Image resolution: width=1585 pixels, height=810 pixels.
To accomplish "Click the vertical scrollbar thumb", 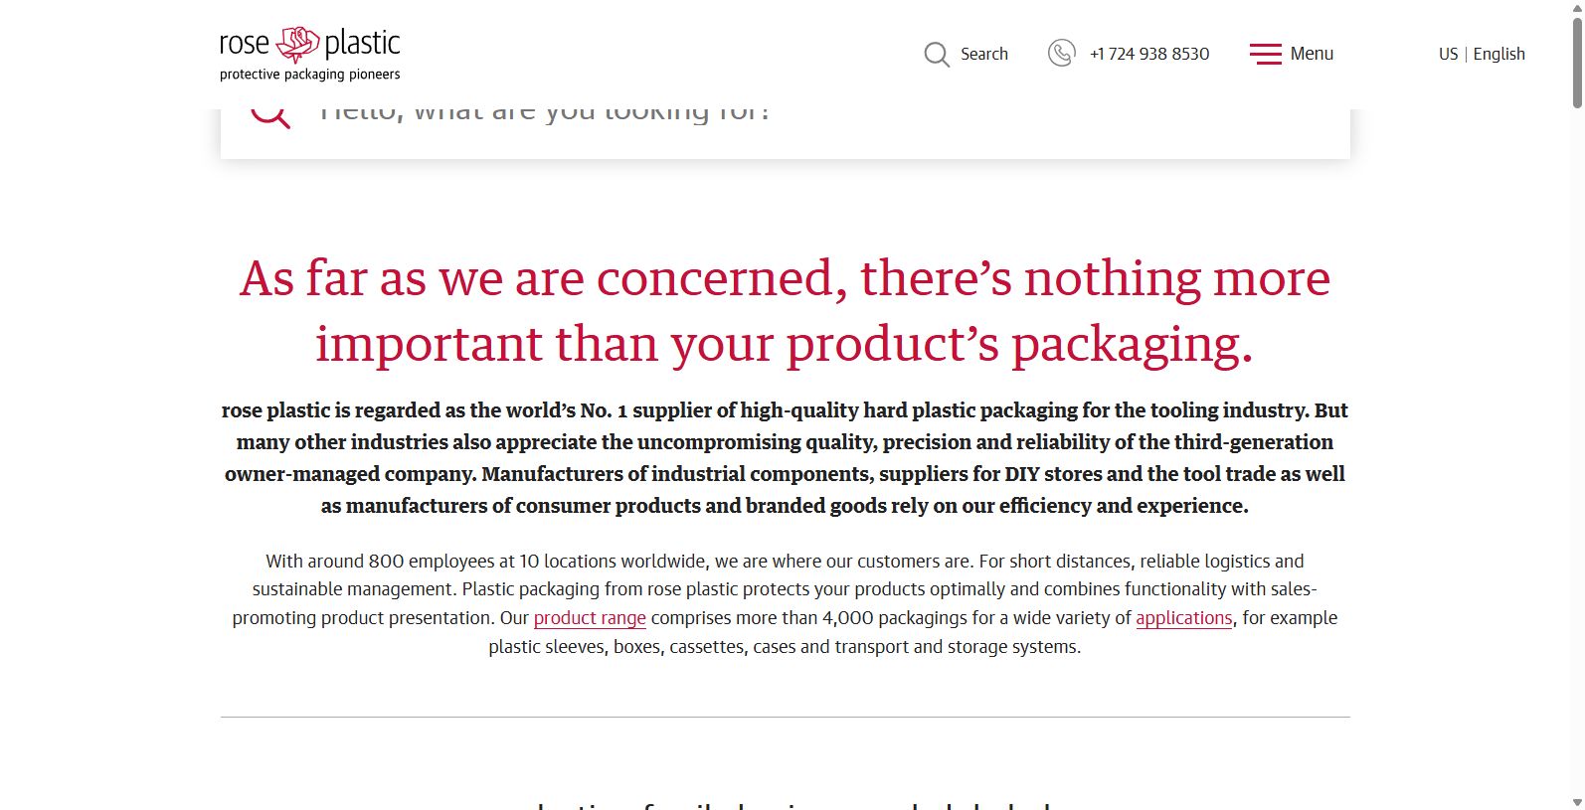I will pyautogui.click(x=1577, y=62).
